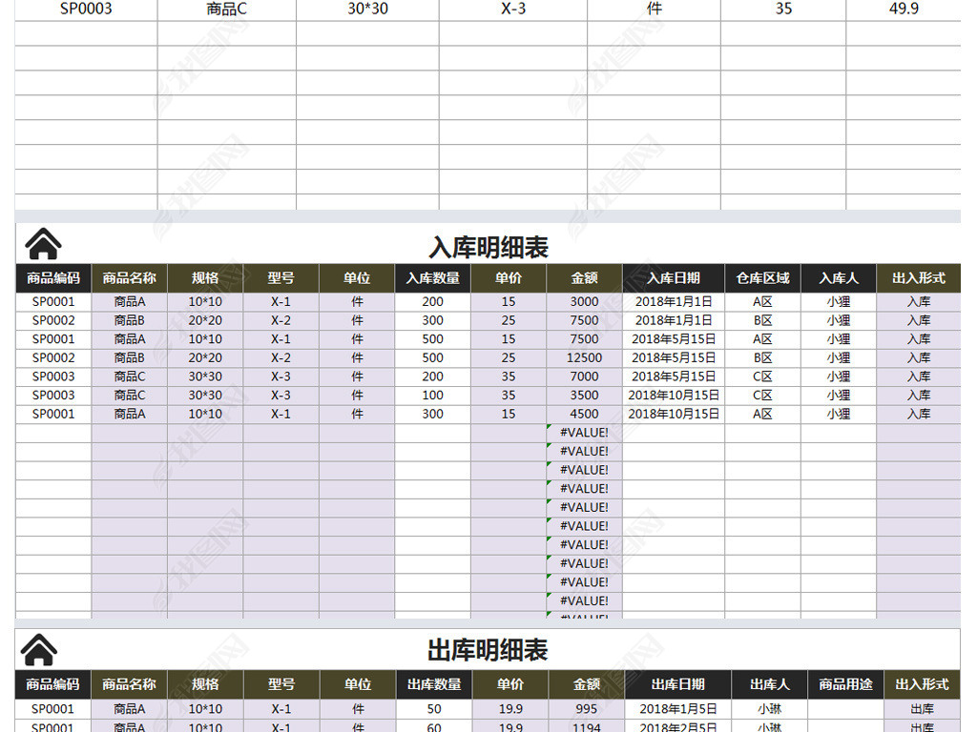Click the 商品用途 column header
This screenshot has width=977, height=732.
point(845,684)
